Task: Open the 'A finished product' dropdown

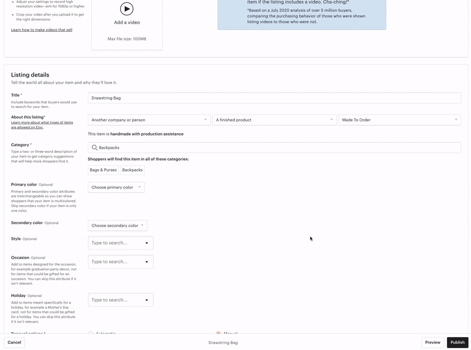Action: [272, 118]
